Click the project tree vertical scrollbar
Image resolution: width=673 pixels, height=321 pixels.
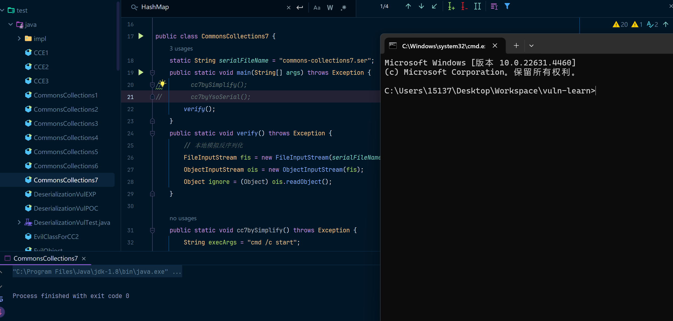click(118, 36)
